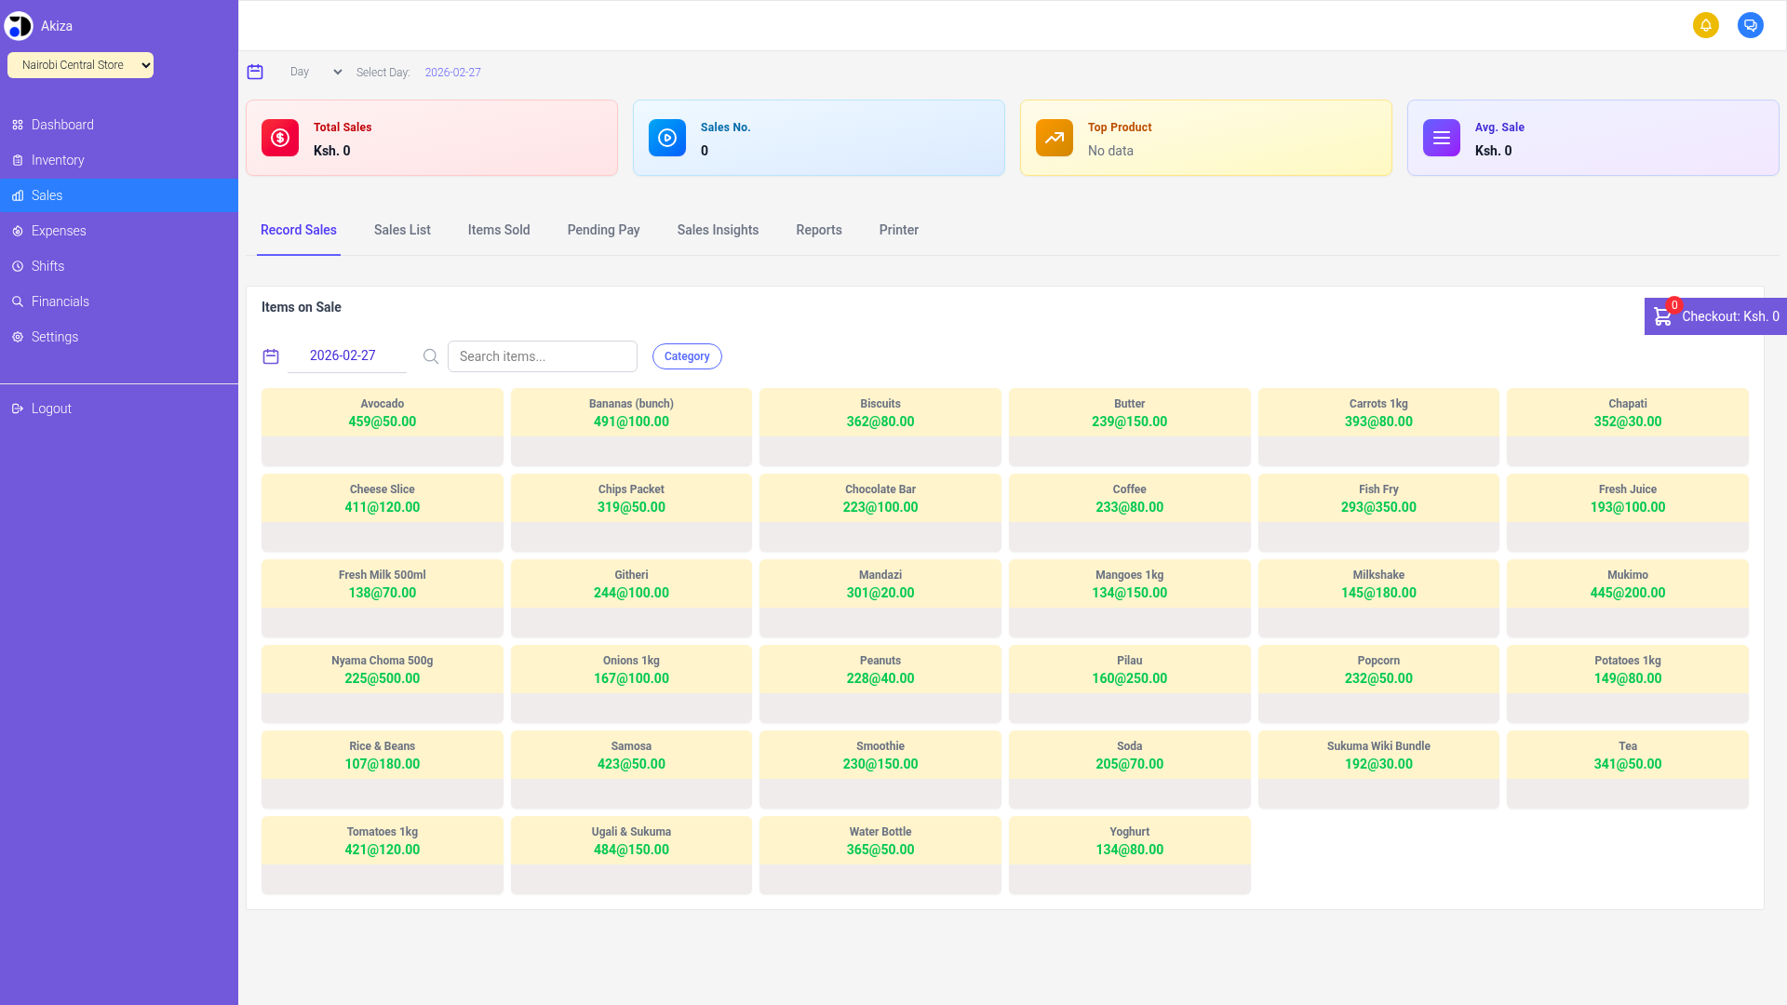The image size is (1787, 1005).
Task: Open the store selector showing Nairobi Central Store
Action: coord(80,65)
